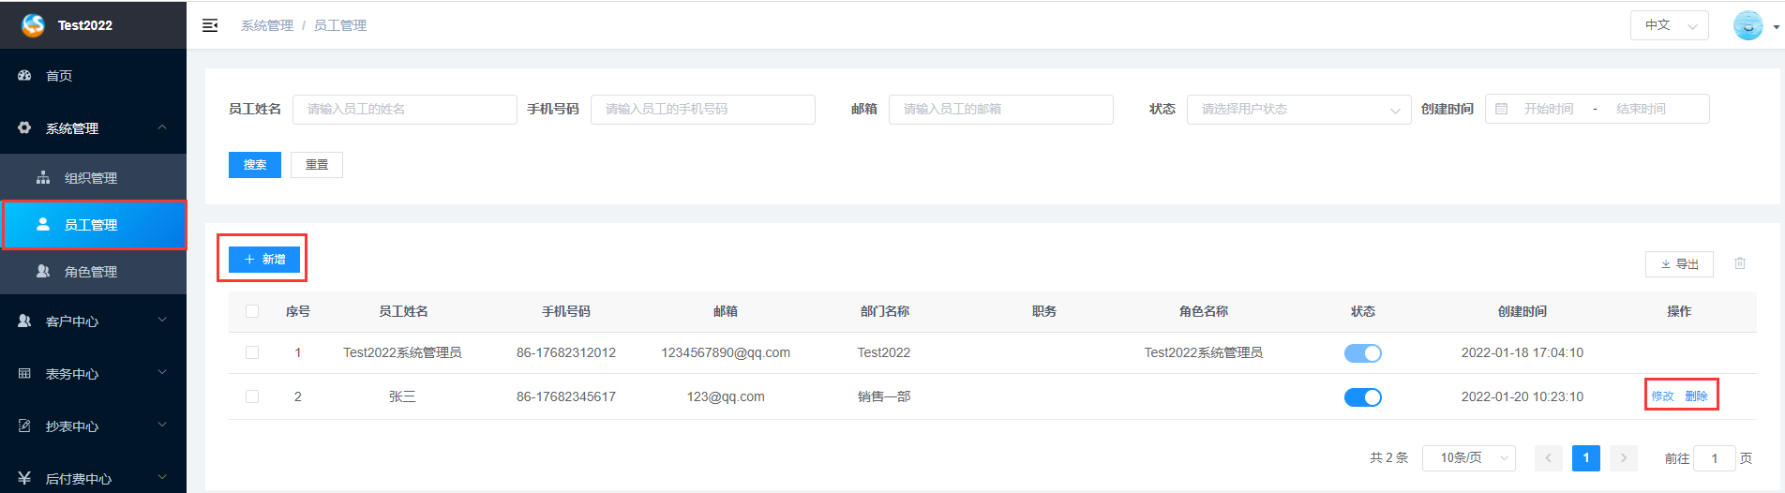
Task: Click page number 1 button
Action: 1586,457
